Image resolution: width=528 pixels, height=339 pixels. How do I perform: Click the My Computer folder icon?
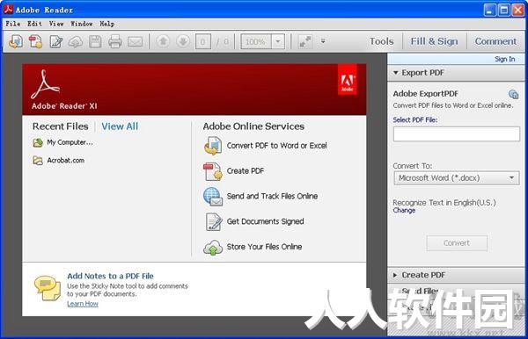tap(38, 142)
